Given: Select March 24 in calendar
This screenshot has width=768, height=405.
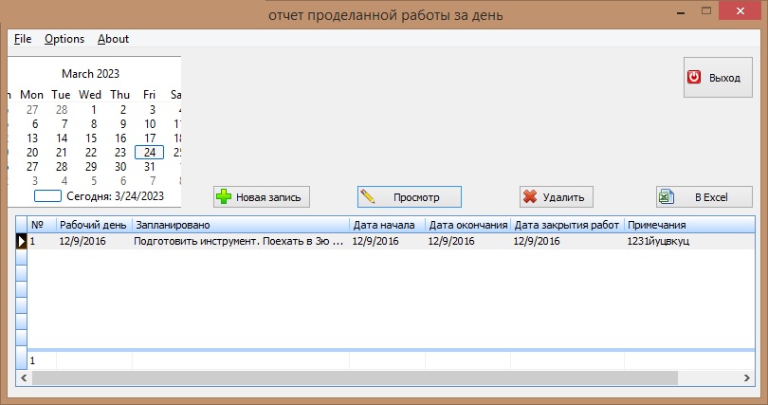Looking at the screenshot, I should [x=150, y=153].
